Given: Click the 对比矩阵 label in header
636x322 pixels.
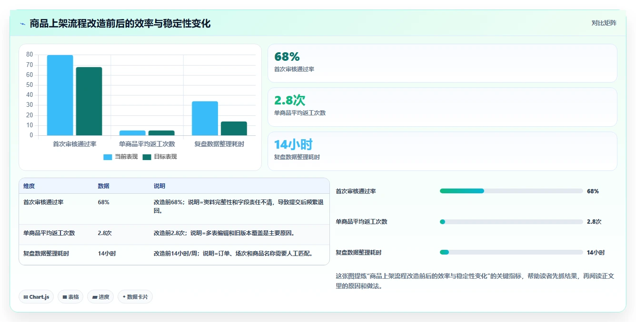Looking at the screenshot, I should tap(604, 23).
